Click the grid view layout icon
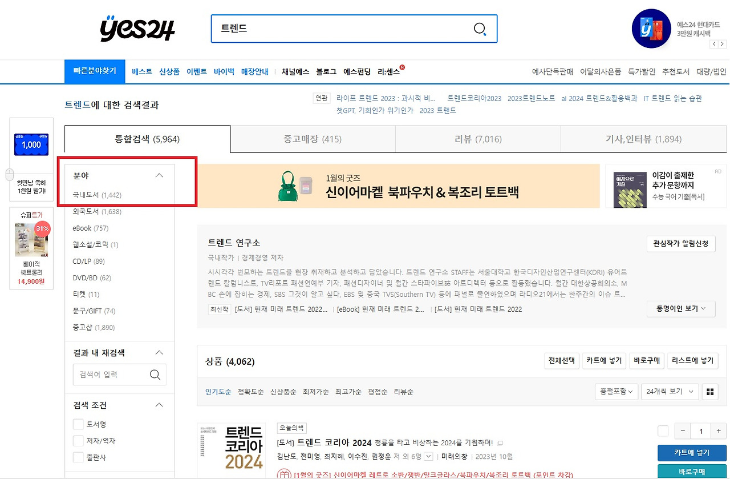 [708, 392]
